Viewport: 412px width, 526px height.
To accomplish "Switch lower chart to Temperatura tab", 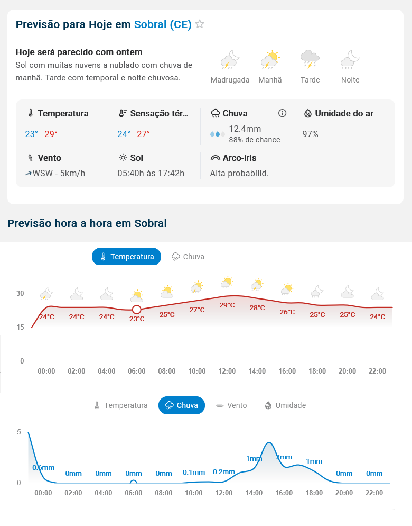I will coord(120,405).
